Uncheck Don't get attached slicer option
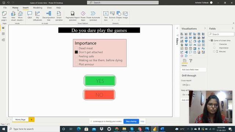Screen dimensions: 235x132 pyautogui.click(x=76, y=52)
